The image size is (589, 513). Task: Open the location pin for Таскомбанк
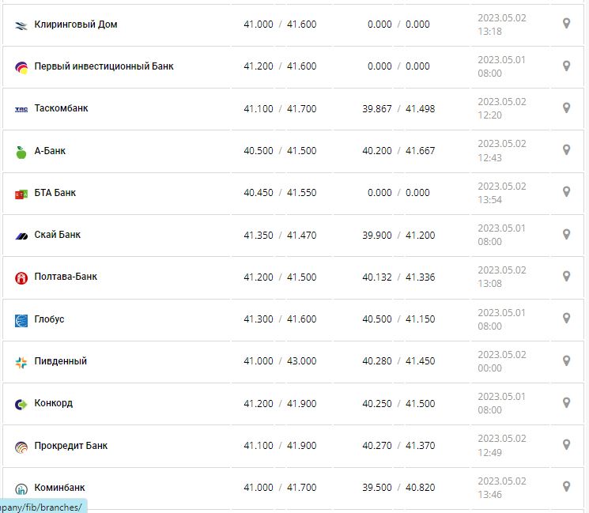coord(566,108)
